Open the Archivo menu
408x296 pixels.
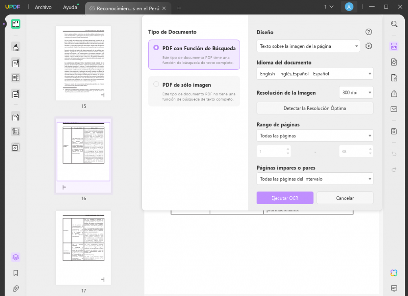(x=43, y=7)
